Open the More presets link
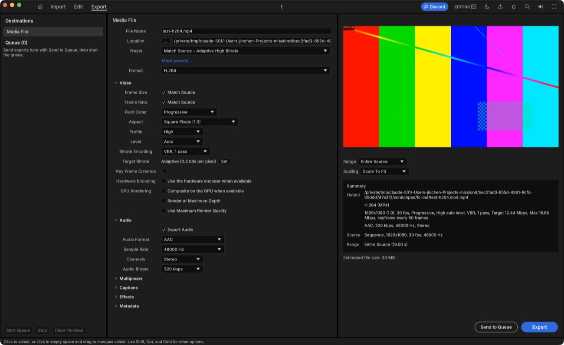564x345 pixels. pos(177,61)
